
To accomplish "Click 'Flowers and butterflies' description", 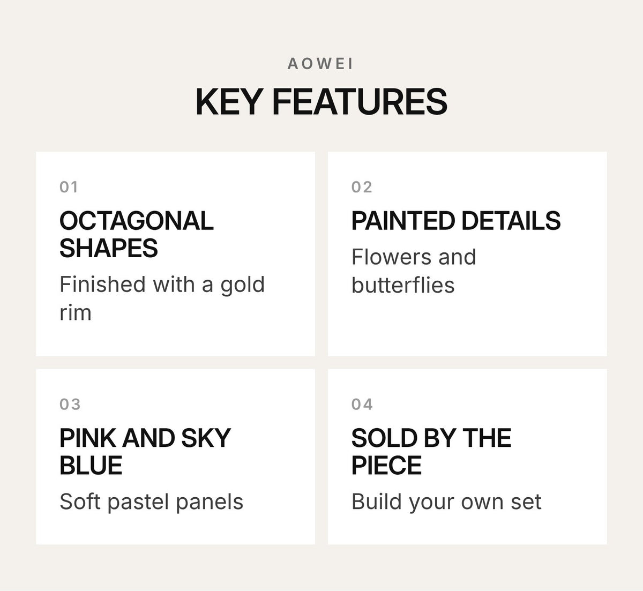I will point(414,271).
